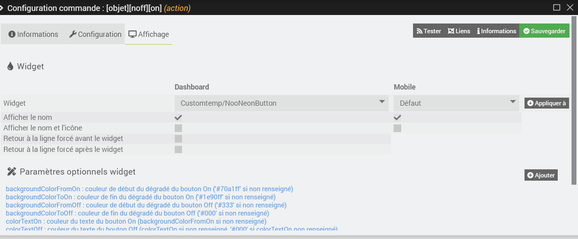The image size is (578, 239).
Task: Check Retour à la ligne forcé avant le widget
Action: point(178,139)
